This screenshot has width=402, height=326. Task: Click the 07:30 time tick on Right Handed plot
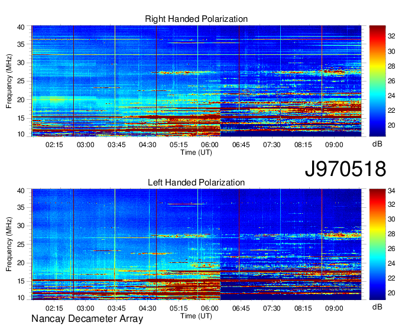point(272,145)
